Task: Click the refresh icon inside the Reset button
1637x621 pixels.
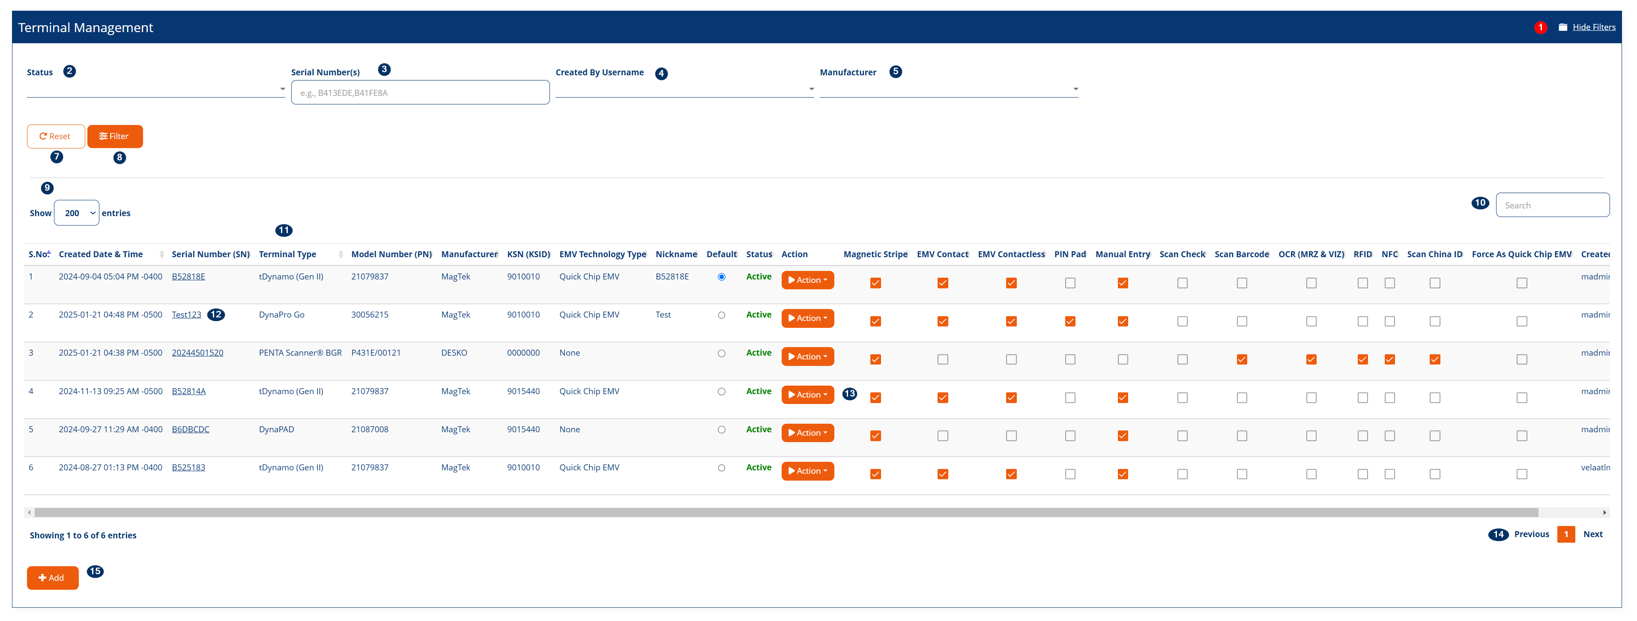Action: click(x=42, y=136)
